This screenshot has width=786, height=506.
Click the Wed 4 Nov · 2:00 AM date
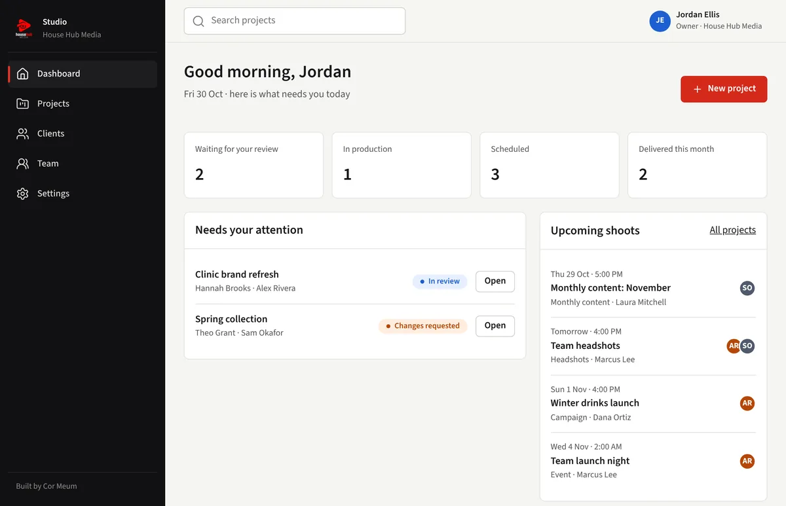pos(586,447)
